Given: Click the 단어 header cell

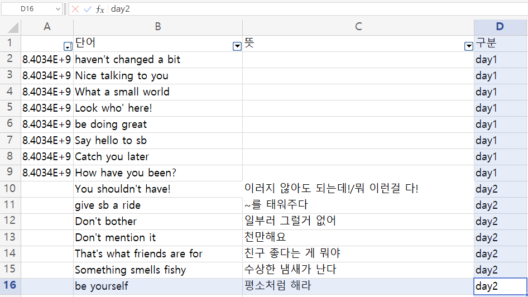Looking at the screenshot, I should 158,43.
